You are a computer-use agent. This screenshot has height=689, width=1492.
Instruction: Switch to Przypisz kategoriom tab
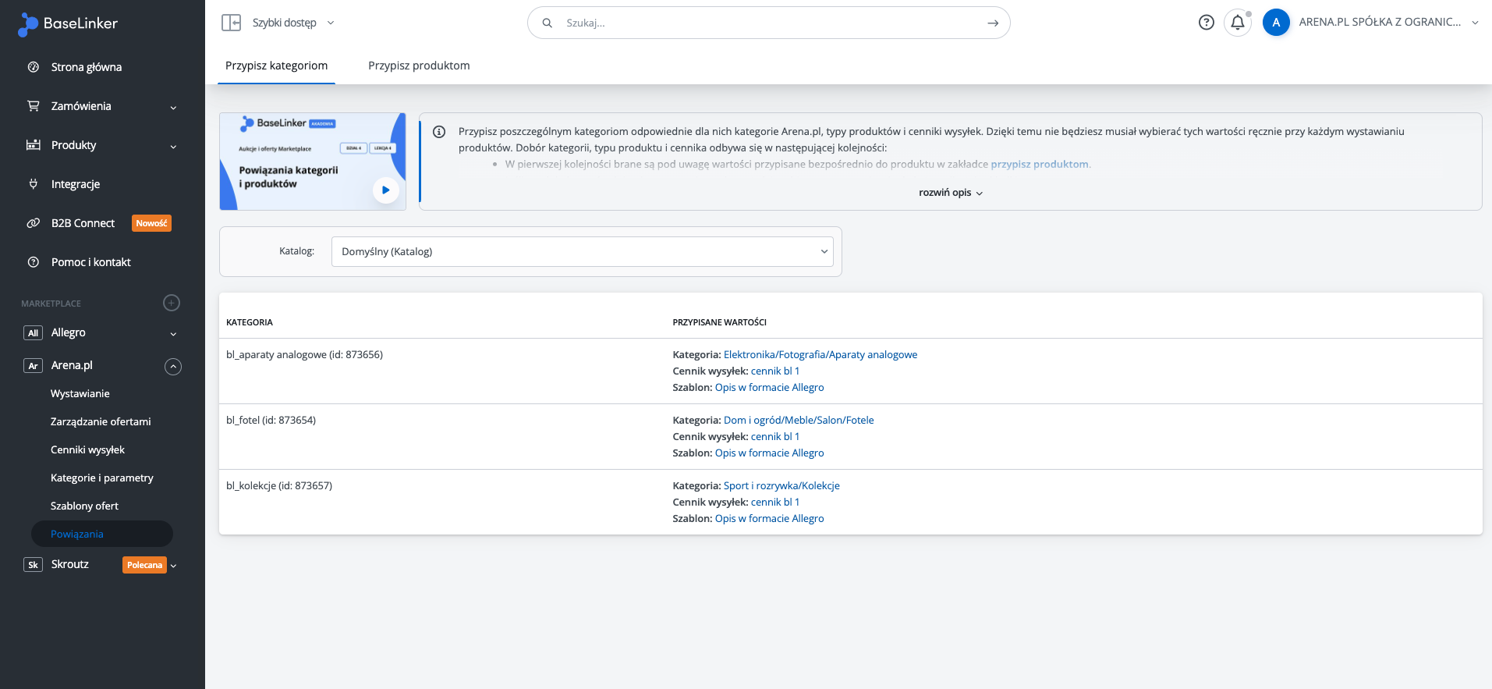click(x=276, y=66)
